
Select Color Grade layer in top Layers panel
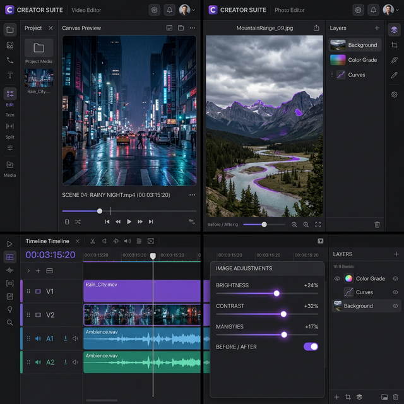click(x=355, y=60)
